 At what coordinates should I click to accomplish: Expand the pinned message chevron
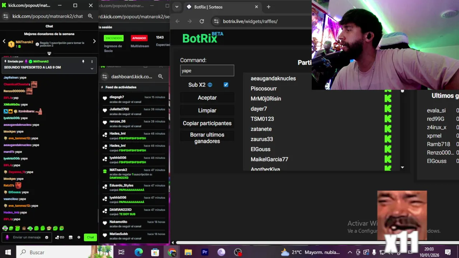[92, 68]
